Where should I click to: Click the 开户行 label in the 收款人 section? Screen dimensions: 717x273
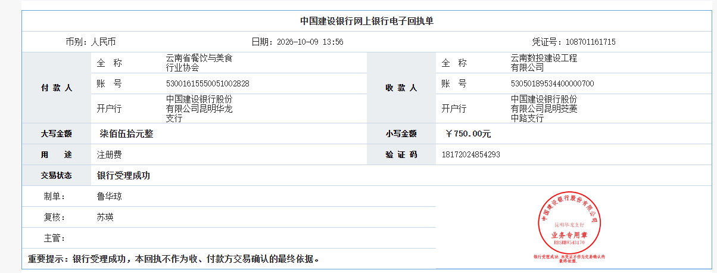click(454, 108)
